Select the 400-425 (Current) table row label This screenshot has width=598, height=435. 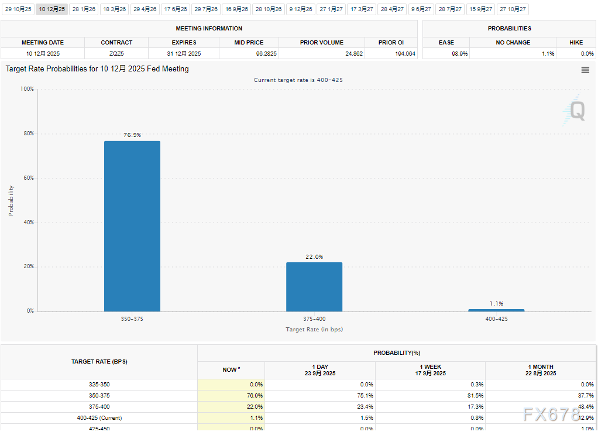[99, 418]
